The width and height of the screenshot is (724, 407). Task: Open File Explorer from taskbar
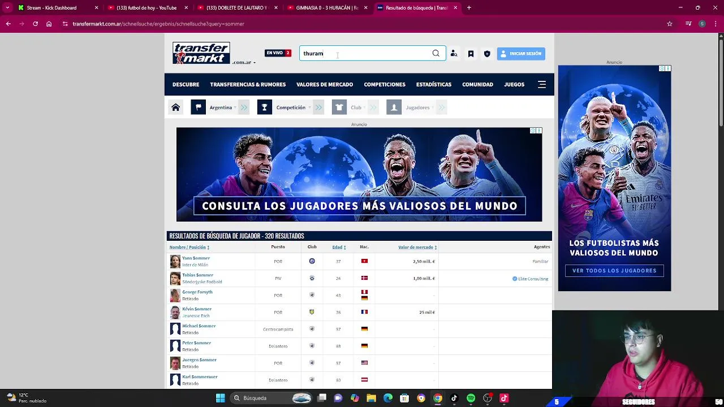point(371,399)
